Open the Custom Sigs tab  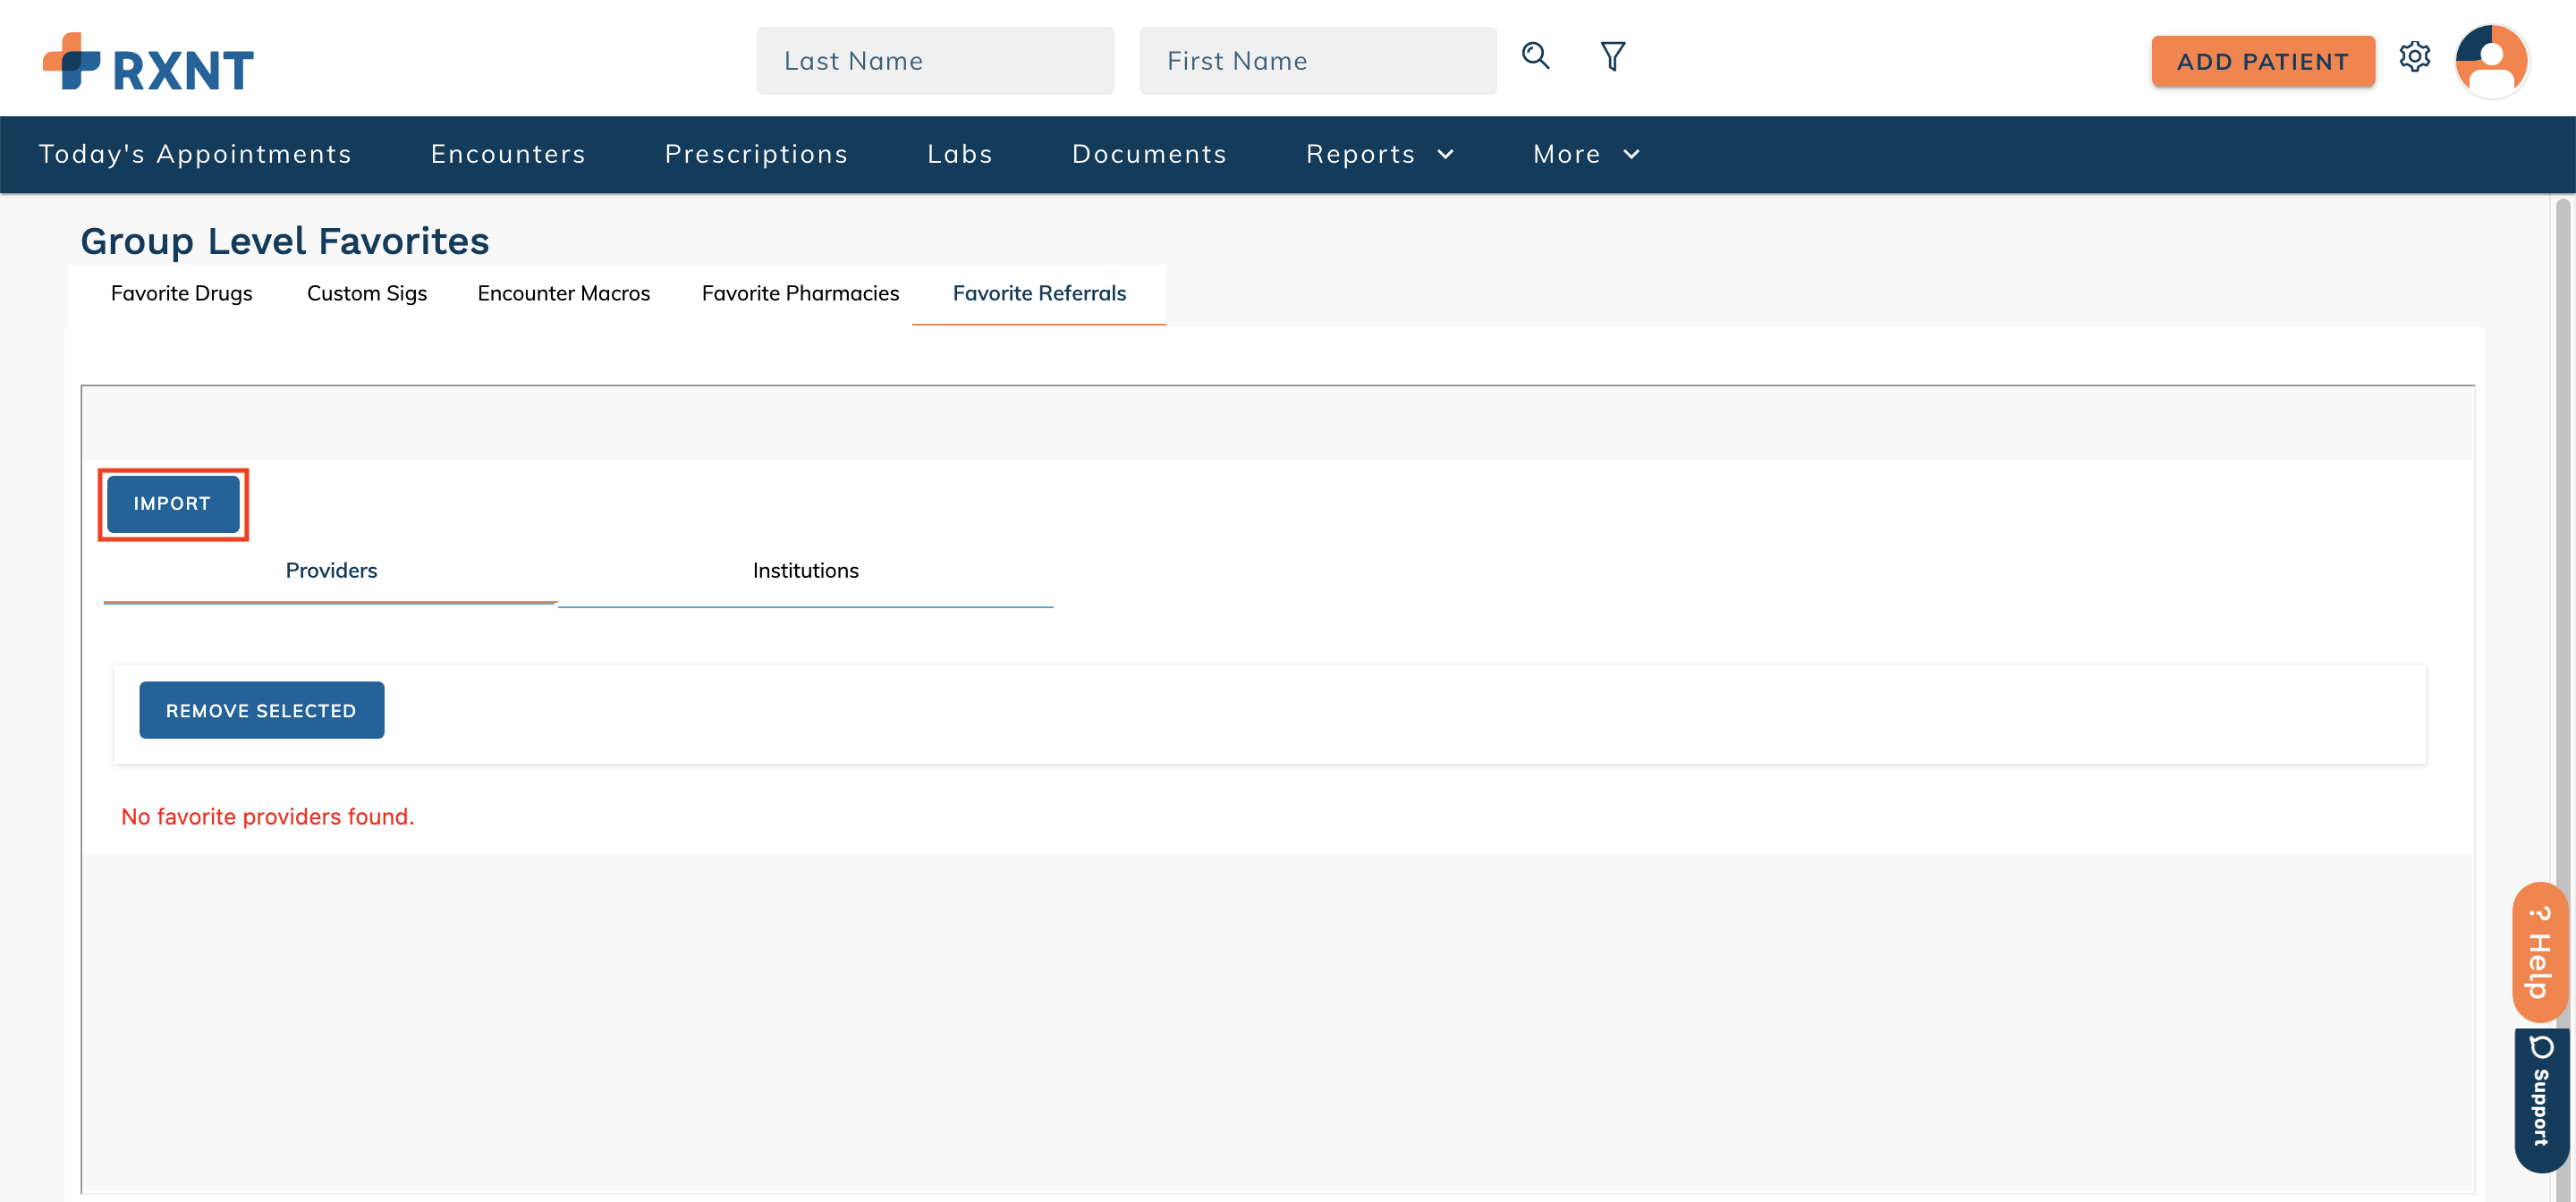pyautogui.click(x=366, y=293)
